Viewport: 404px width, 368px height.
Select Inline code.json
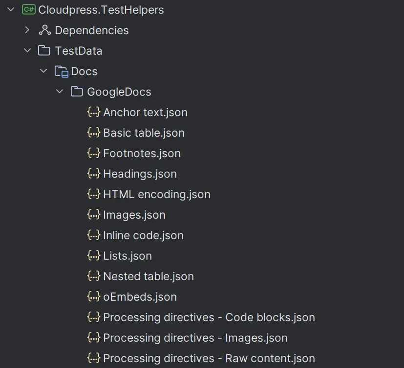143,235
